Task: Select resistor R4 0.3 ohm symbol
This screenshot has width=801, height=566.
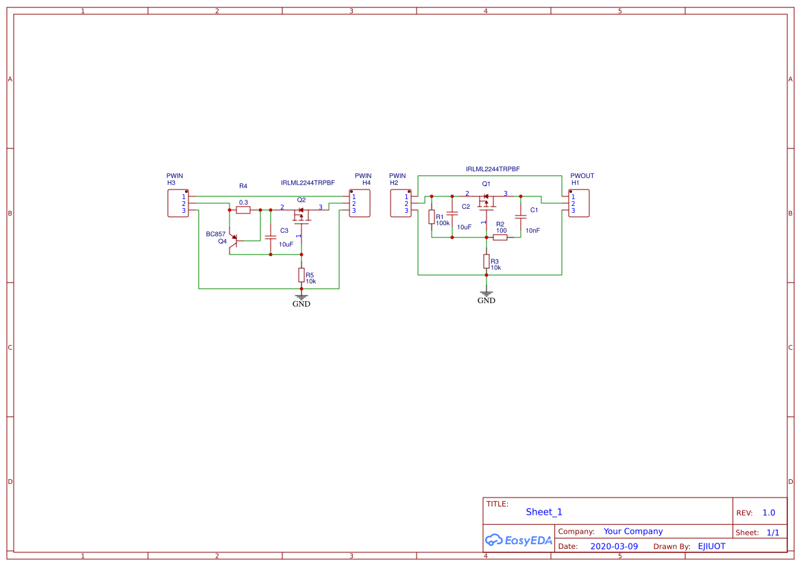Action: [x=243, y=209]
